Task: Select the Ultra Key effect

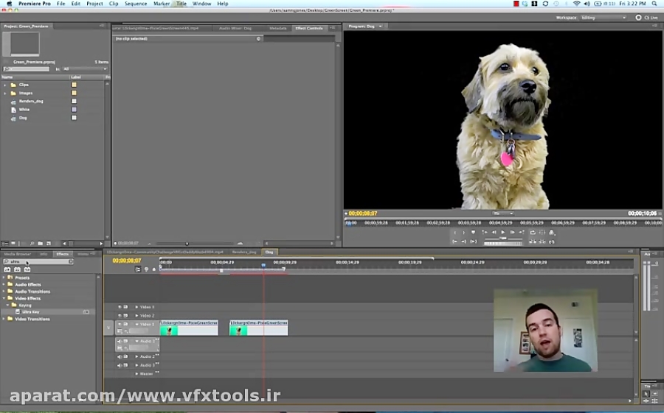Action: click(31, 312)
